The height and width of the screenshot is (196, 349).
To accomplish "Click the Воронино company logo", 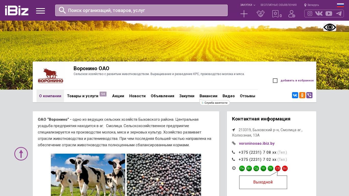I will (51, 76).
